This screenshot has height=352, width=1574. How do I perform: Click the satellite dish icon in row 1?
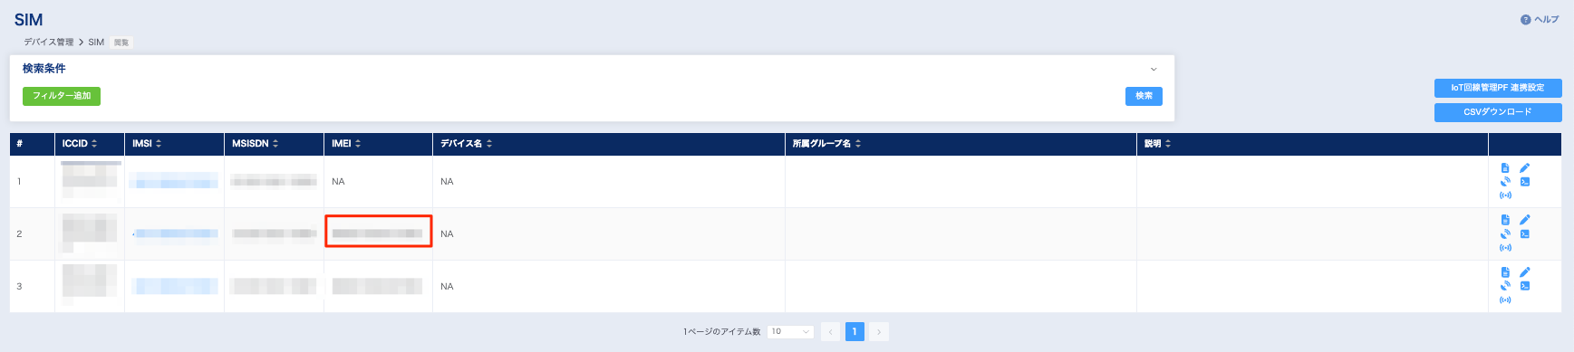pyautogui.click(x=1505, y=182)
